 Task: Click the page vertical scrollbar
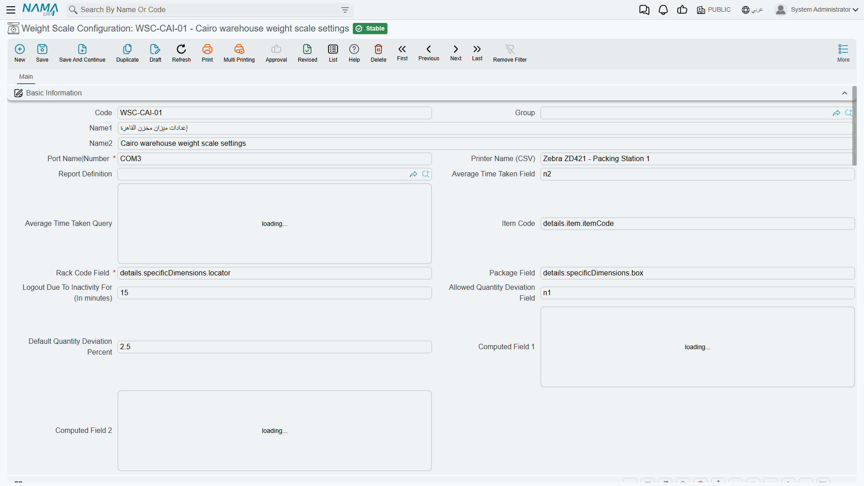(x=855, y=126)
